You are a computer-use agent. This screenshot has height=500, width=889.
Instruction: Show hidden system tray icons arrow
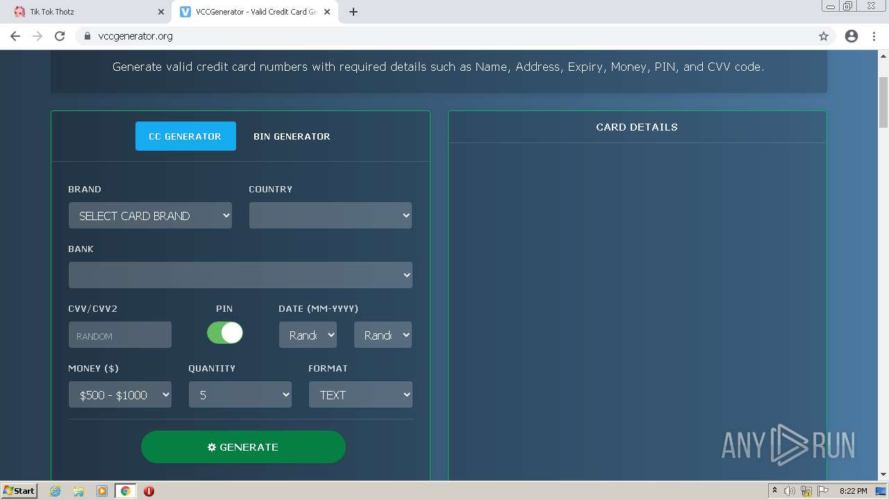(x=774, y=491)
